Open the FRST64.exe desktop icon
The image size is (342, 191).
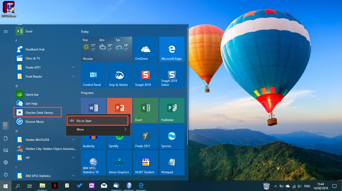pyautogui.click(x=8, y=8)
